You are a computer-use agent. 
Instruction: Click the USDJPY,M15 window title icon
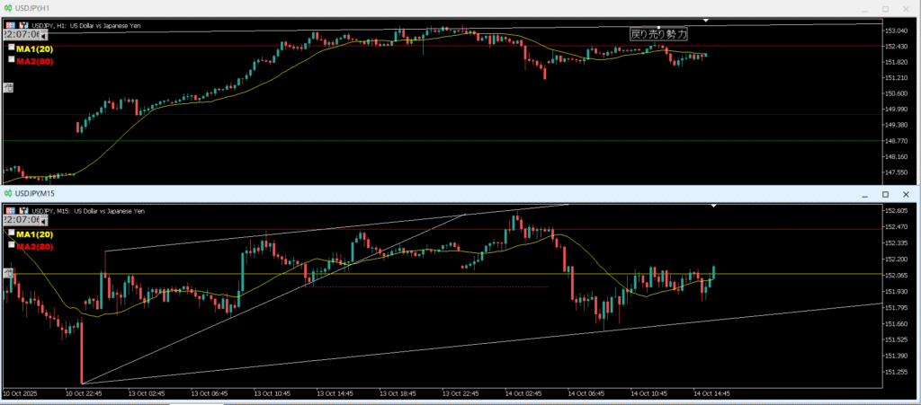(x=8, y=193)
